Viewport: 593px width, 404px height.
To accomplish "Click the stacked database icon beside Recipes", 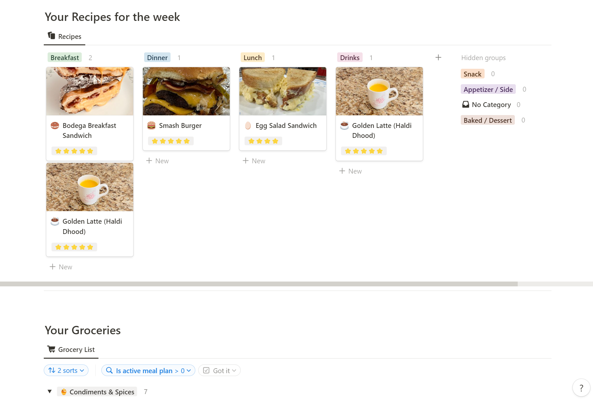I will [51, 36].
